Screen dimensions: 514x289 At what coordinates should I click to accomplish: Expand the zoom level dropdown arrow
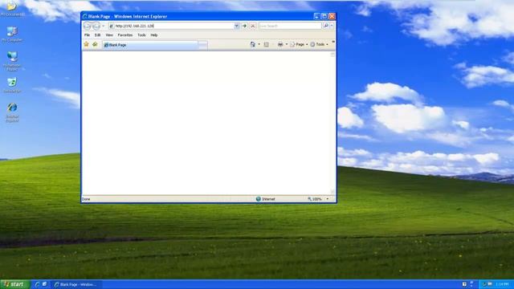[327, 199]
